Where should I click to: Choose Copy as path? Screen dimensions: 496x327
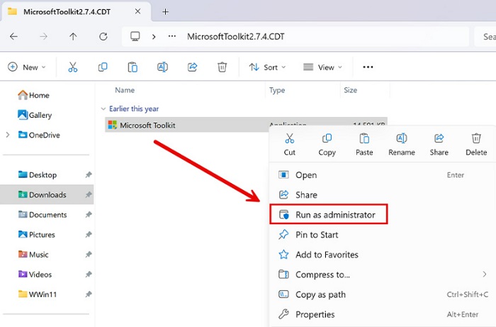pyautogui.click(x=383, y=294)
